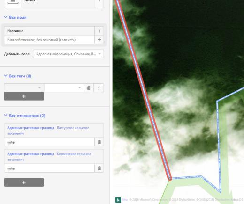Open the Коржевское сельское поселение relation link
244x204 pixels.
pyautogui.click(x=49, y=157)
